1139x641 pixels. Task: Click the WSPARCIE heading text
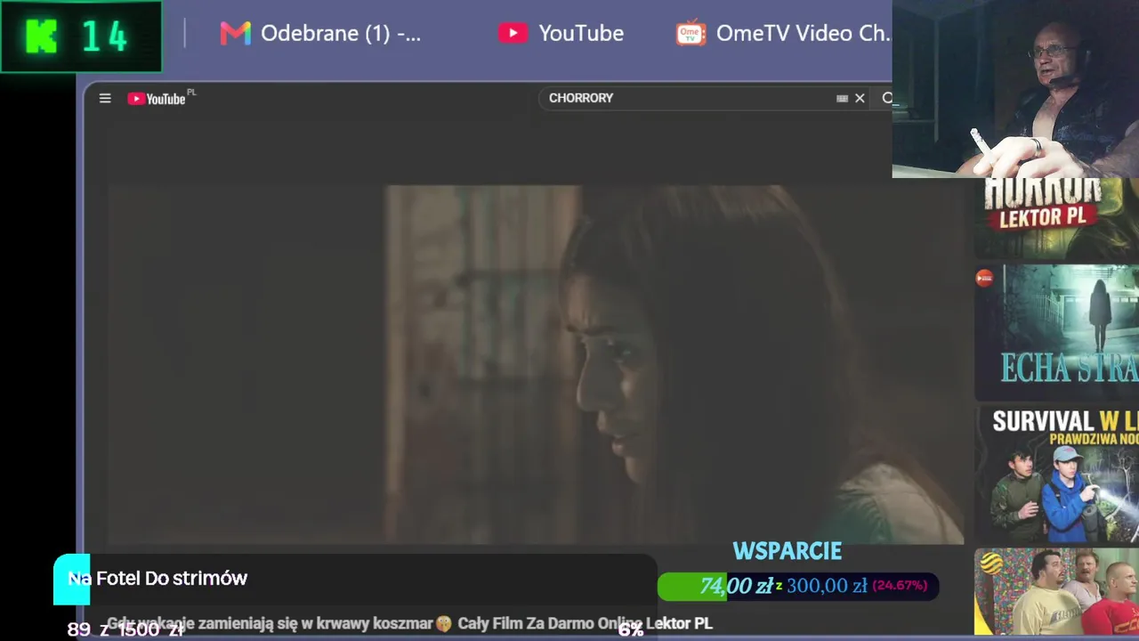pyautogui.click(x=788, y=551)
